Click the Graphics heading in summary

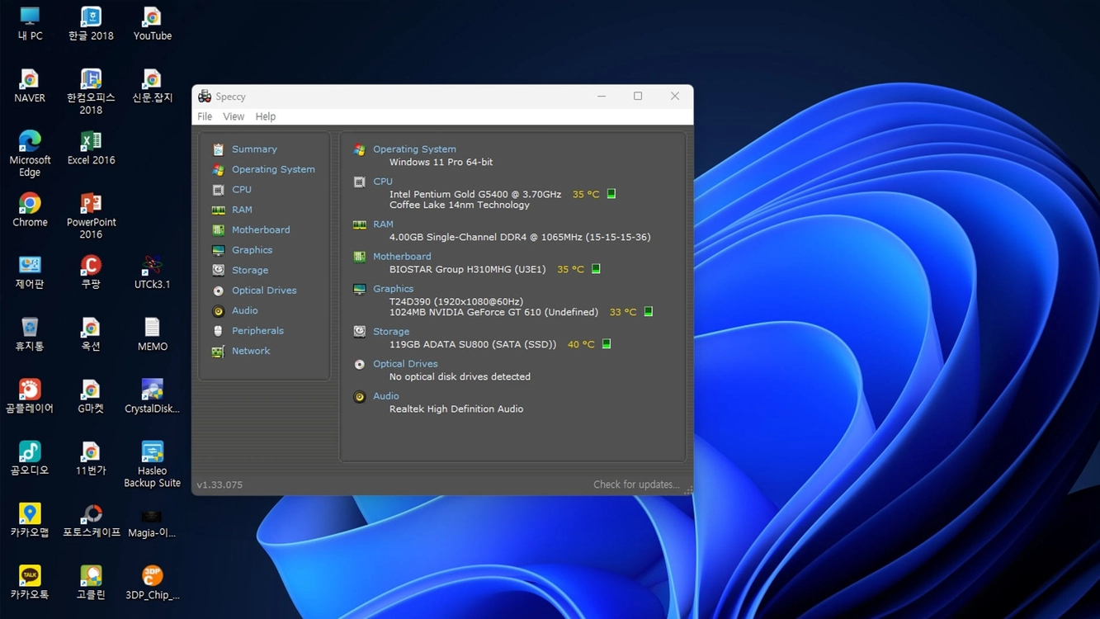click(393, 289)
